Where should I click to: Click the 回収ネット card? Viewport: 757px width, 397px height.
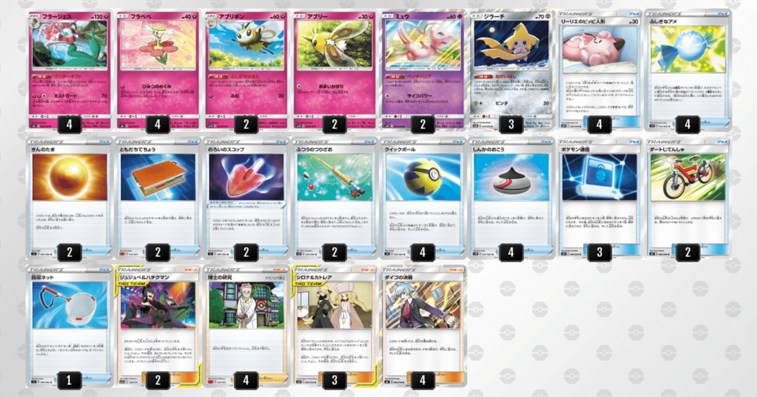pyautogui.click(x=69, y=326)
